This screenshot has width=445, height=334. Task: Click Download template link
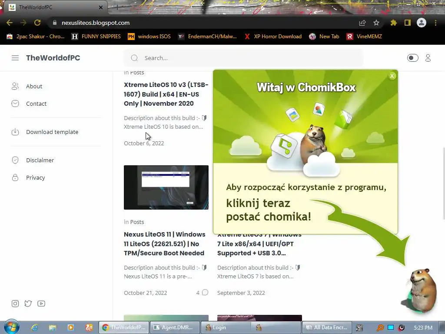point(52,132)
